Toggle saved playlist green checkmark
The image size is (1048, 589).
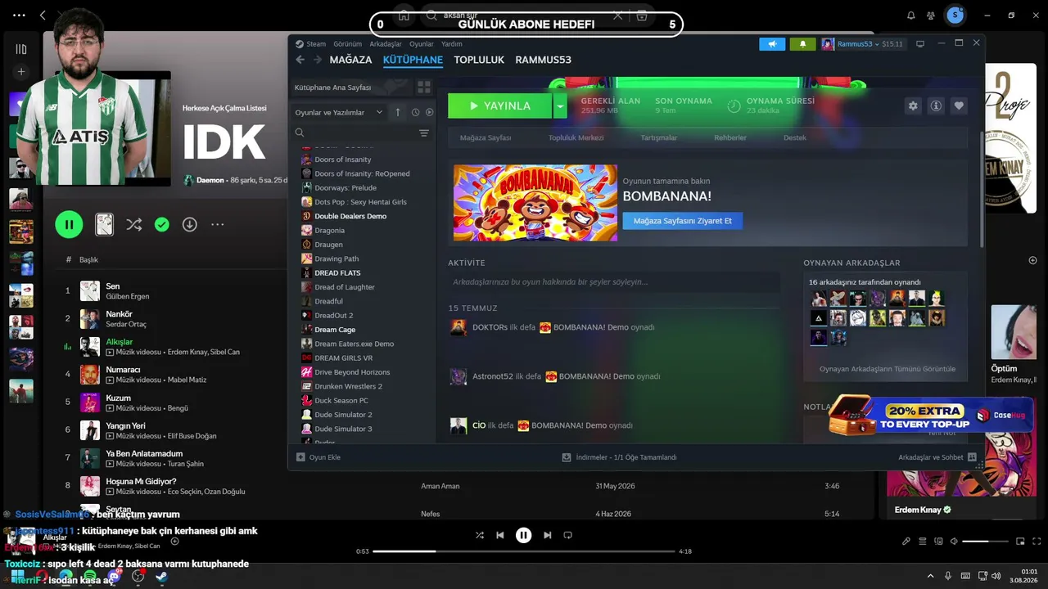162,224
